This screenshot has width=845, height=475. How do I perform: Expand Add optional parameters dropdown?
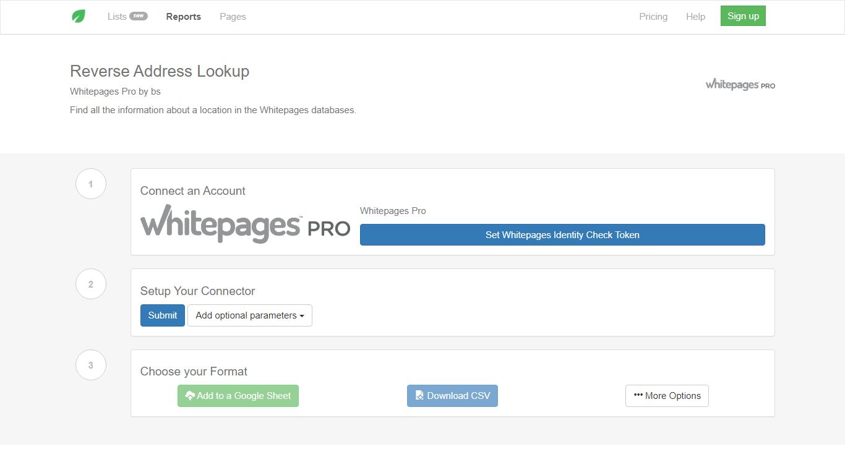tap(250, 315)
